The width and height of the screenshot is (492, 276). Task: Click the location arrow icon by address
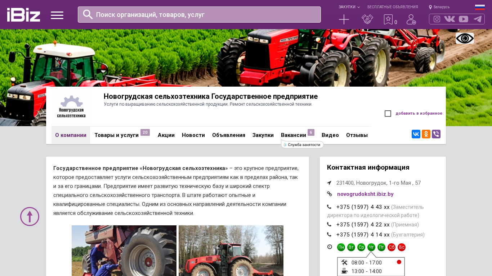tap(329, 183)
